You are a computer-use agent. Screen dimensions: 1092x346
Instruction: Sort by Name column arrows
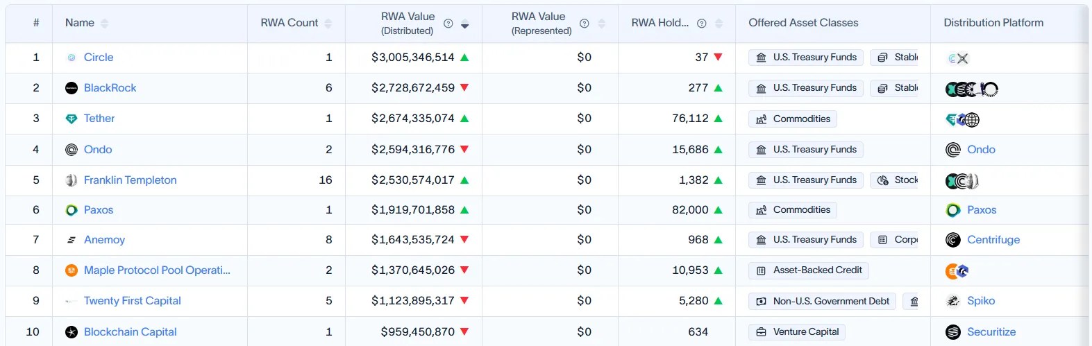coord(105,24)
